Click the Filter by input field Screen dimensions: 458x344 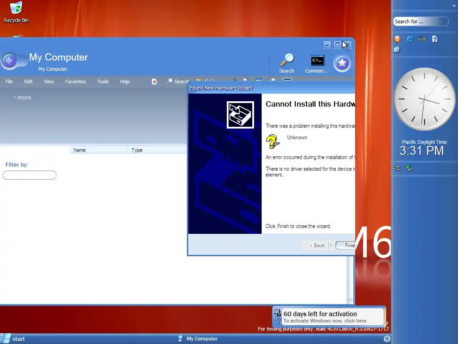30,175
